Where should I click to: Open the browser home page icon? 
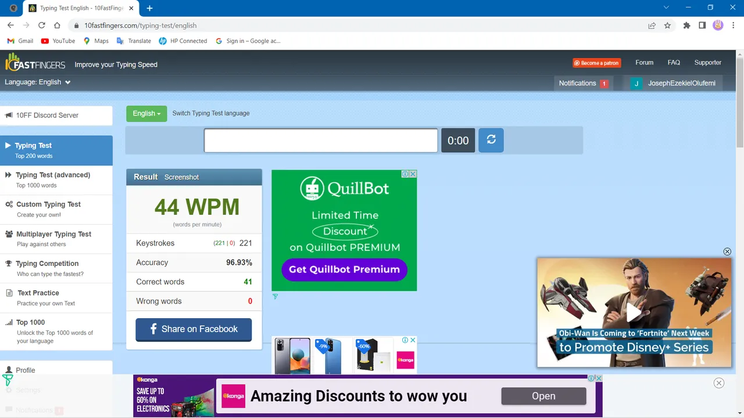coord(57,26)
